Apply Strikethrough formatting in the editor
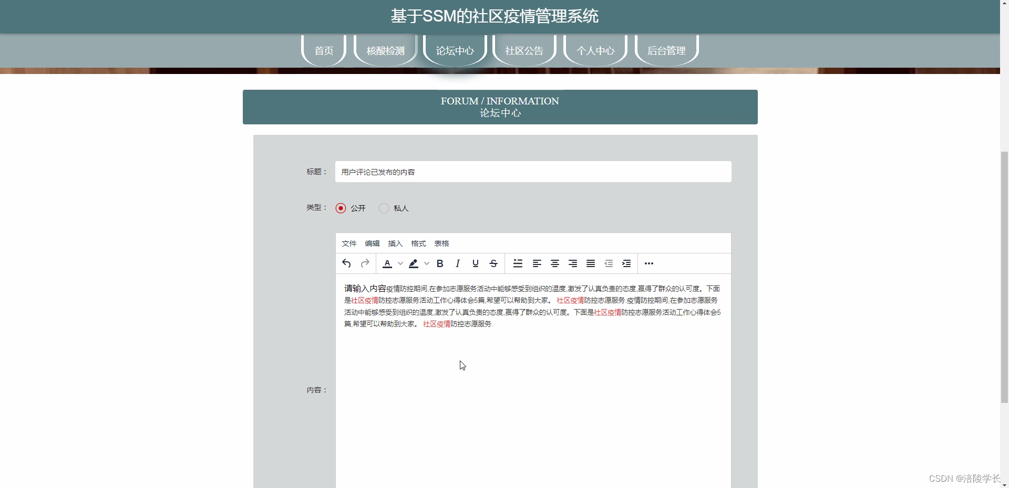 [493, 263]
